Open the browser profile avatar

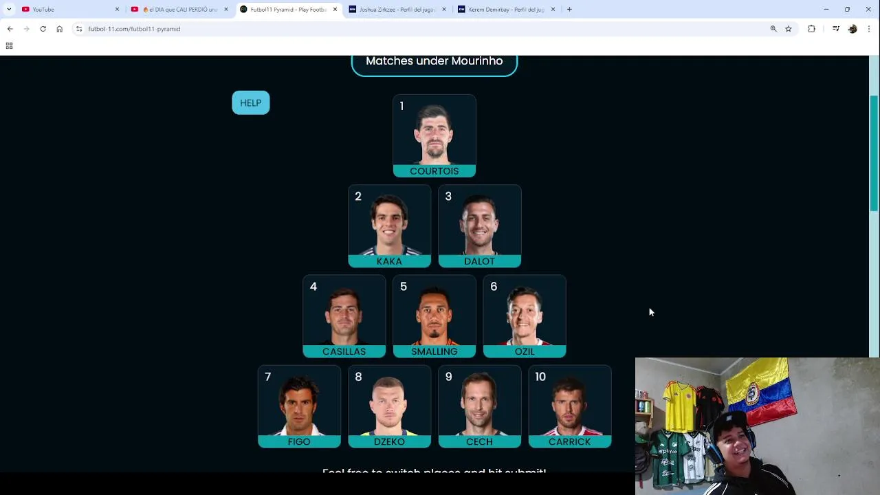(x=852, y=29)
